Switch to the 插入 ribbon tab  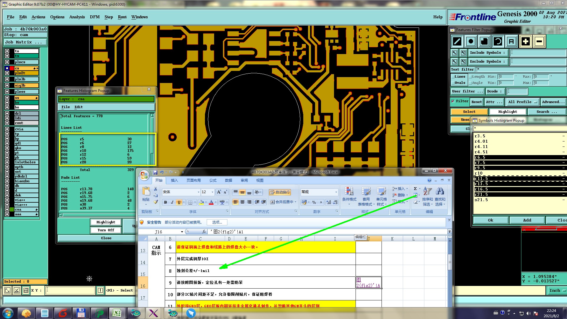pyautogui.click(x=174, y=180)
